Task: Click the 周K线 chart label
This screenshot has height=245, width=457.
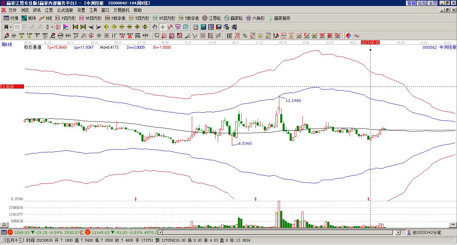Action: pyautogui.click(x=7, y=44)
